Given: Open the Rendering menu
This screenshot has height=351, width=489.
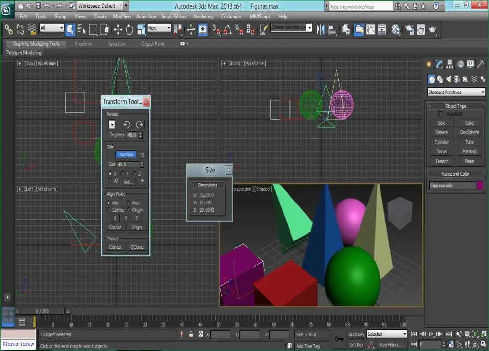Looking at the screenshot, I should [x=203, y=17].
